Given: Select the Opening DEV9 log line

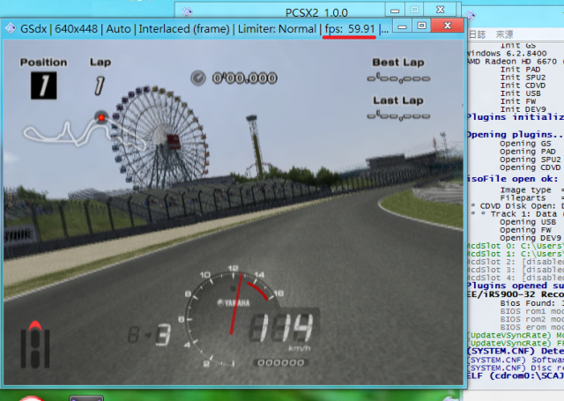Looking at the screenshot, I should coord(531,238).
